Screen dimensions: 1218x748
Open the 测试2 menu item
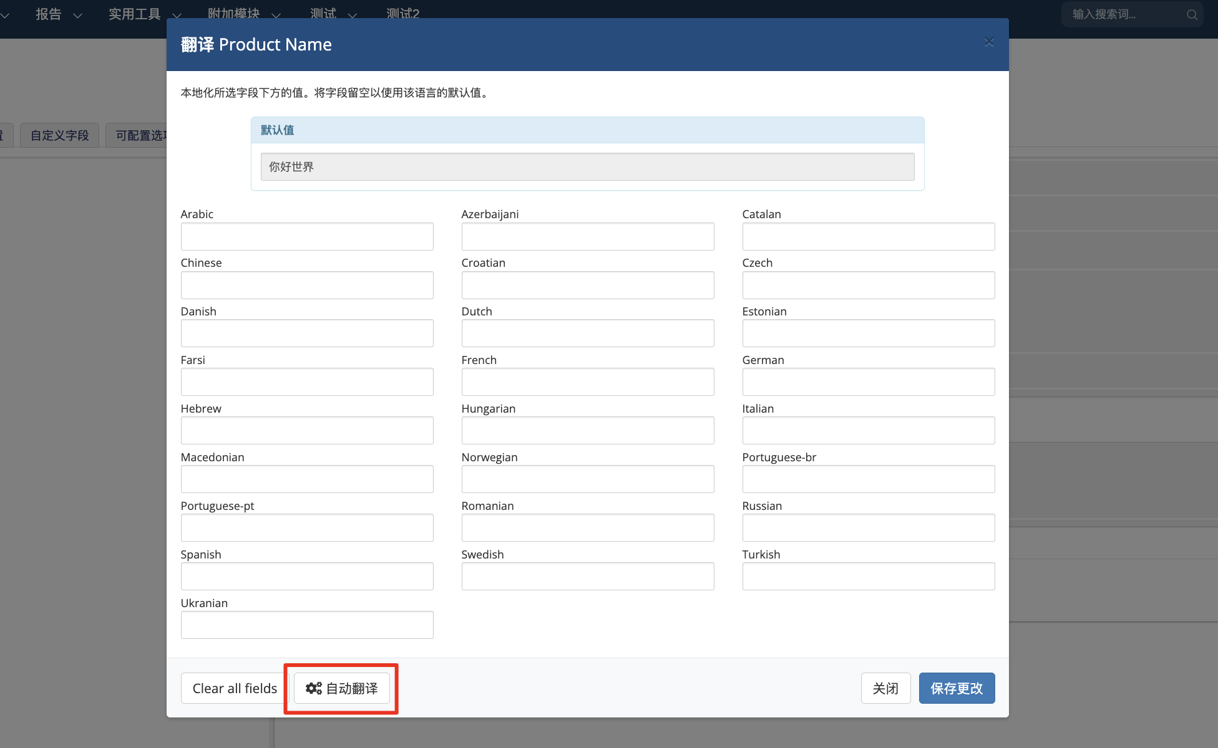pyautogui.click(x=402, y=14)
